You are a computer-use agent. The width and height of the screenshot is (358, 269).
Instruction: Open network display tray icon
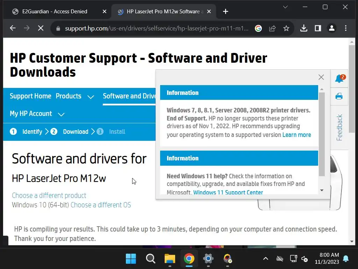coord(293,259)
